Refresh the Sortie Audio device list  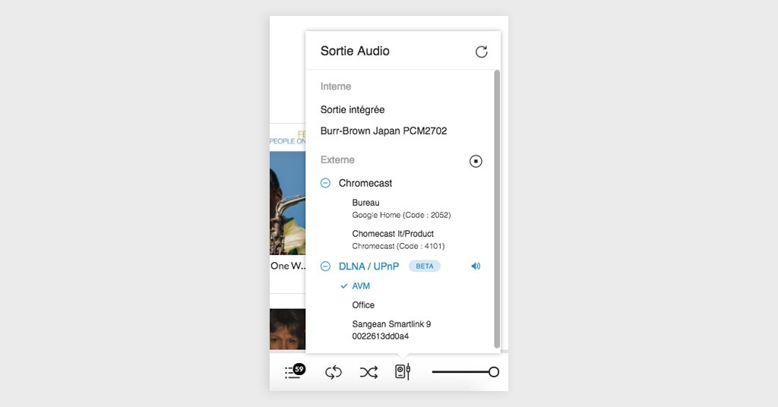(481, 52)
